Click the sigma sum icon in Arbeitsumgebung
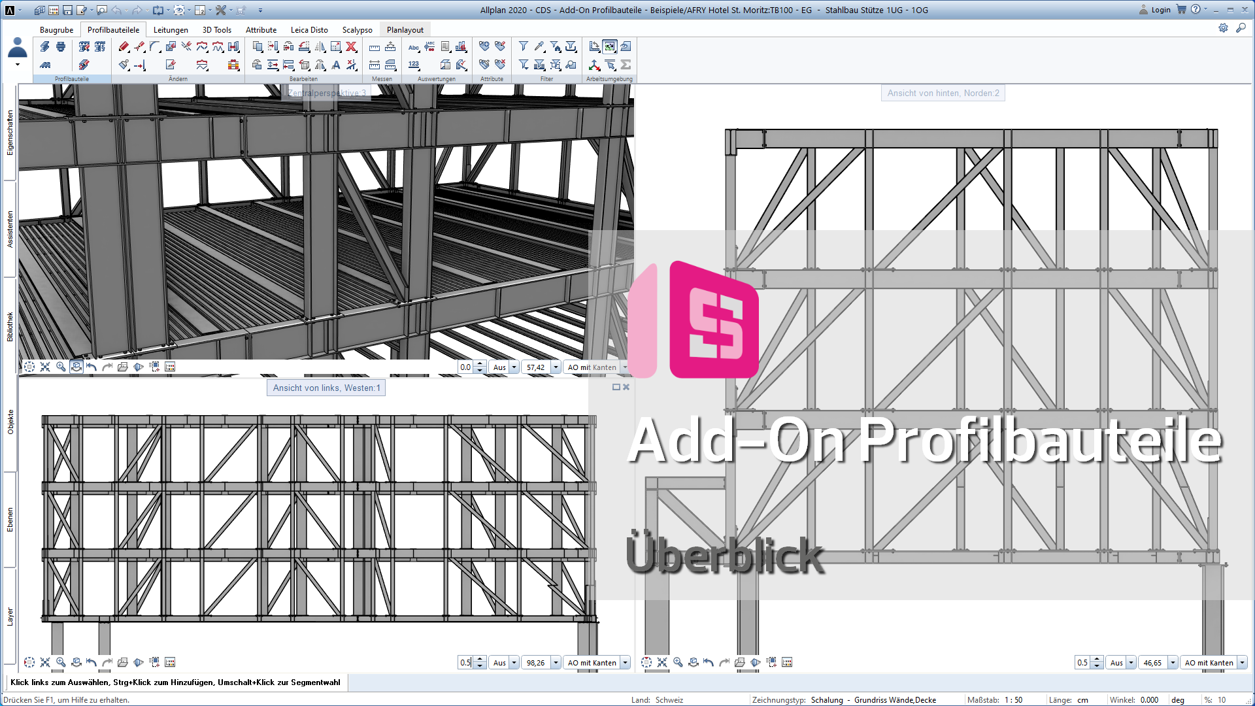 (626, 65)
